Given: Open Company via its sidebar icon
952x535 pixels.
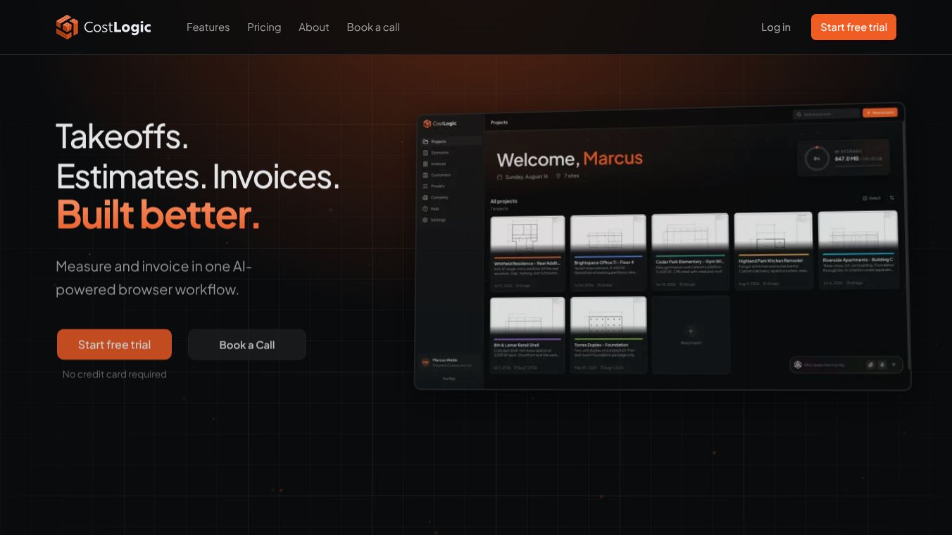Looking at the screenshot, I should (425, 198).
